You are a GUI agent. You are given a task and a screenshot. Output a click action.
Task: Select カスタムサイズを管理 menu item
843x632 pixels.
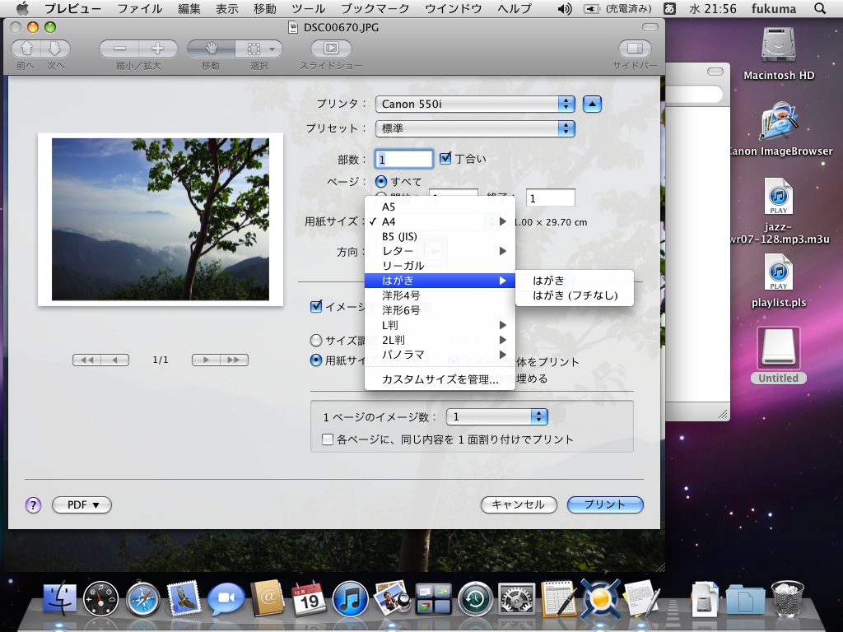(440, 379)
